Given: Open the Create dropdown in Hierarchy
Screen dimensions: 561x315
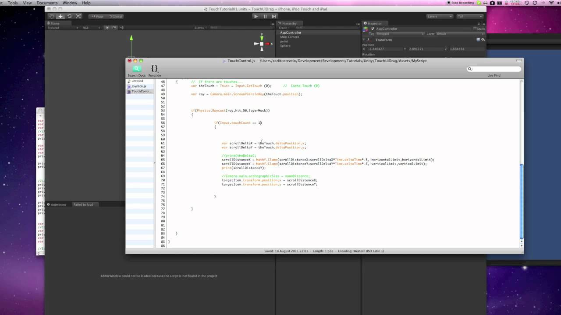Looking at the screenshot, I should coord(284,28).
